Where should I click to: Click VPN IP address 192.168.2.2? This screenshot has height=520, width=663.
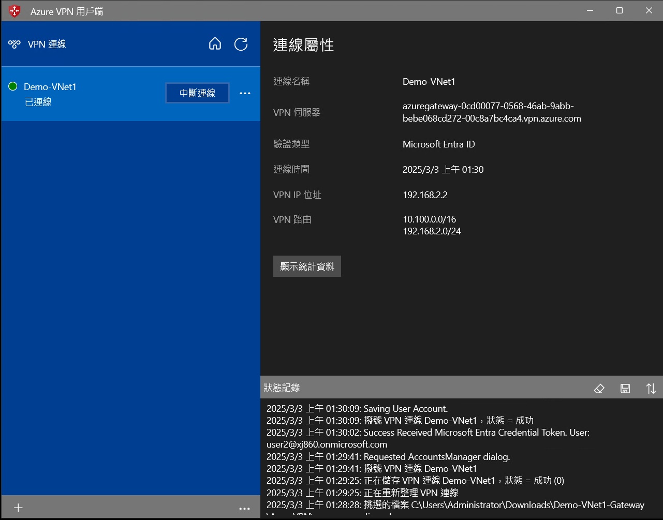pos(425,195)
